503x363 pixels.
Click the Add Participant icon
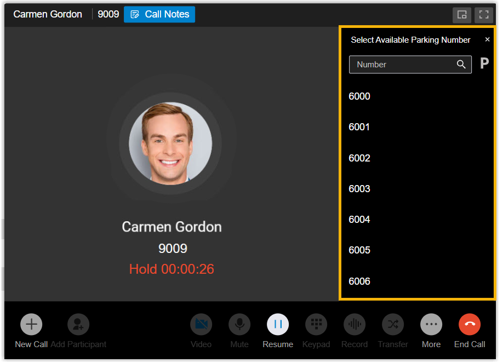click(78, 324)
